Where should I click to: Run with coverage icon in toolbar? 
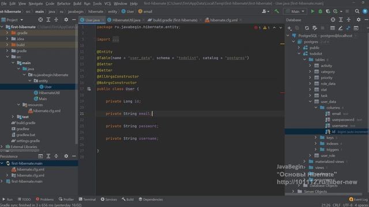[328, 11]
